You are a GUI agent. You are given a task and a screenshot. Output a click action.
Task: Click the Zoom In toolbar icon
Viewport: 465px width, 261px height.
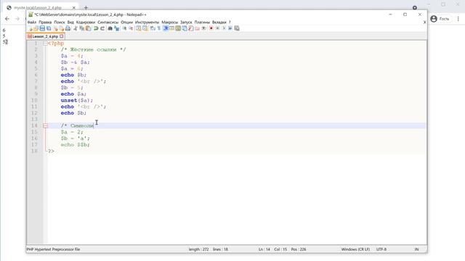[x=125, y=28]
